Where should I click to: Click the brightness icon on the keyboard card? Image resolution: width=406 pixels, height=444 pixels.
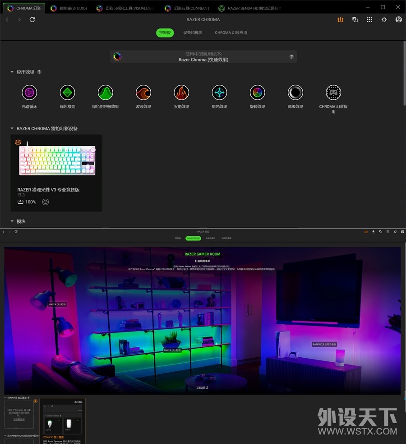[20, 202]
